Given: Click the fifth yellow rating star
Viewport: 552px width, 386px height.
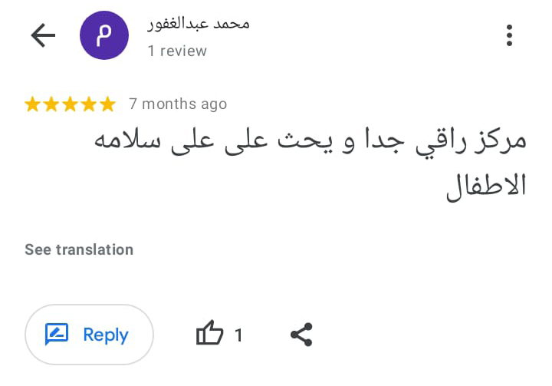Looking at the screenshot, I should click(107, 104).
